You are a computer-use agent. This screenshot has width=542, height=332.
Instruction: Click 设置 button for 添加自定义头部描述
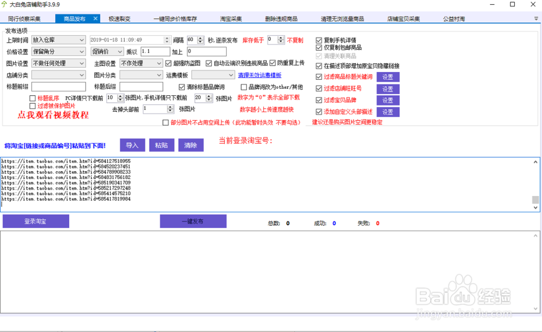[388, 112]
